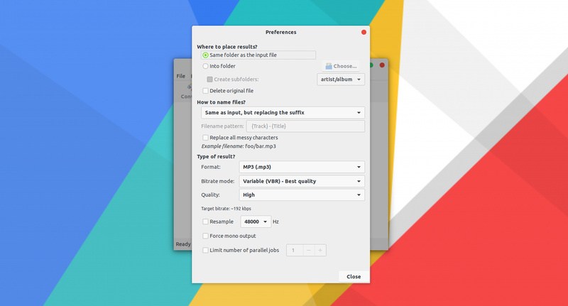Screen dimensions: 568x306
Task: Enable Limit number of parallel jobs
Action: point(206,250)
